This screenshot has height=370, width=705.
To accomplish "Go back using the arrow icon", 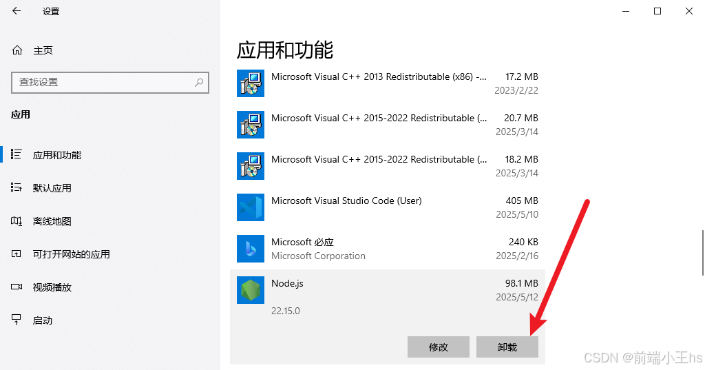I will 17,11.
